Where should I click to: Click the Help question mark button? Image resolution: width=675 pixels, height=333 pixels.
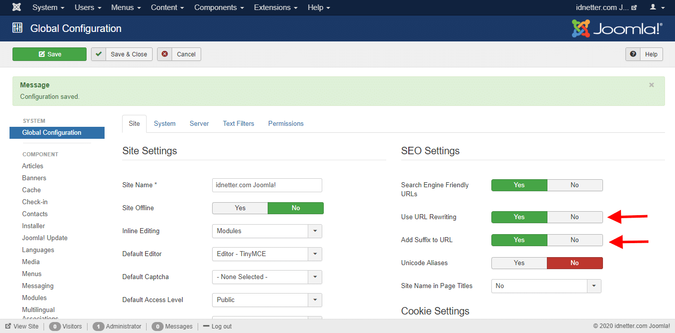click(x=644, y=54)
